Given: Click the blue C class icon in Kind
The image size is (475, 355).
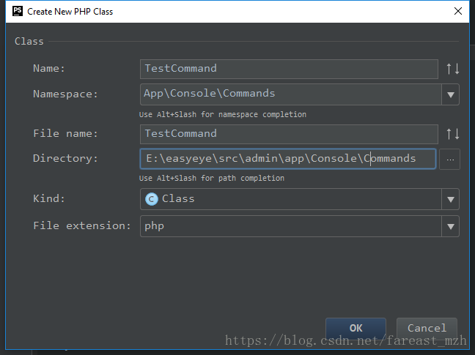Looking at the screenshot, I should (x=152, y=199).
